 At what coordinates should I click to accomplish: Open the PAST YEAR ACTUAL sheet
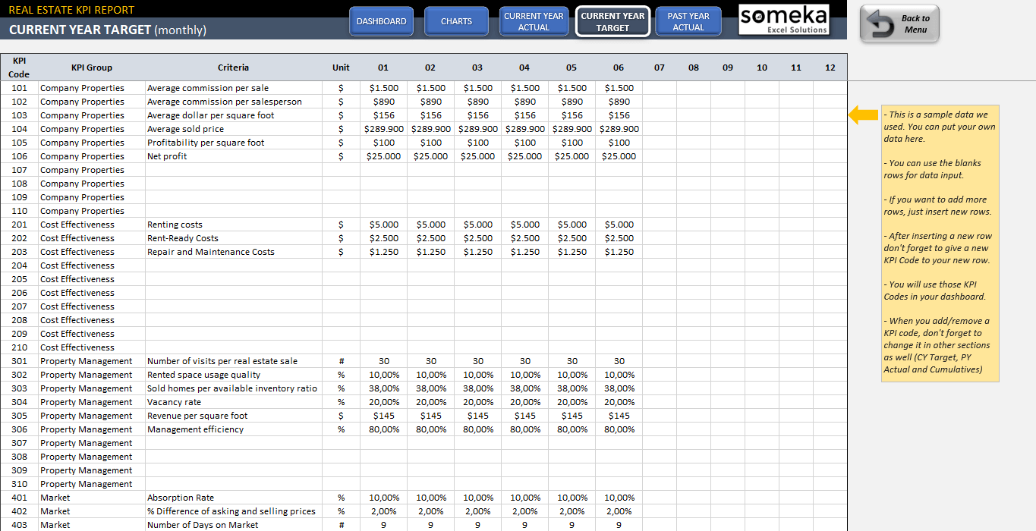[x=688, y=21]
